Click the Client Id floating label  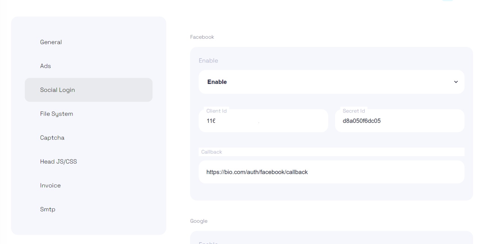click(x=216, y=111)
